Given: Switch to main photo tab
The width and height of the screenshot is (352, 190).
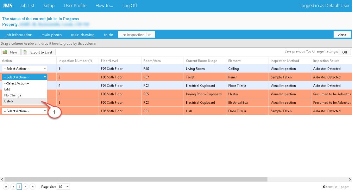Looking at the screenshot, I should [52, 35].
